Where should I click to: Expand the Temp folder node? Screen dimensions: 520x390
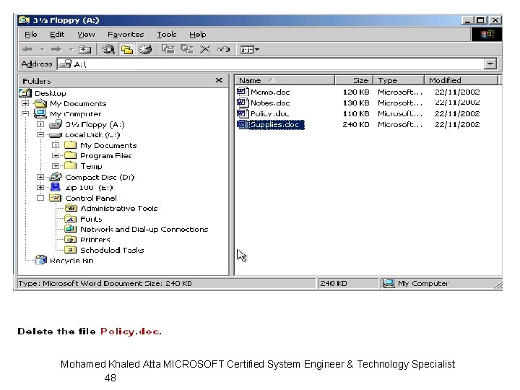[x=56, y=166]
